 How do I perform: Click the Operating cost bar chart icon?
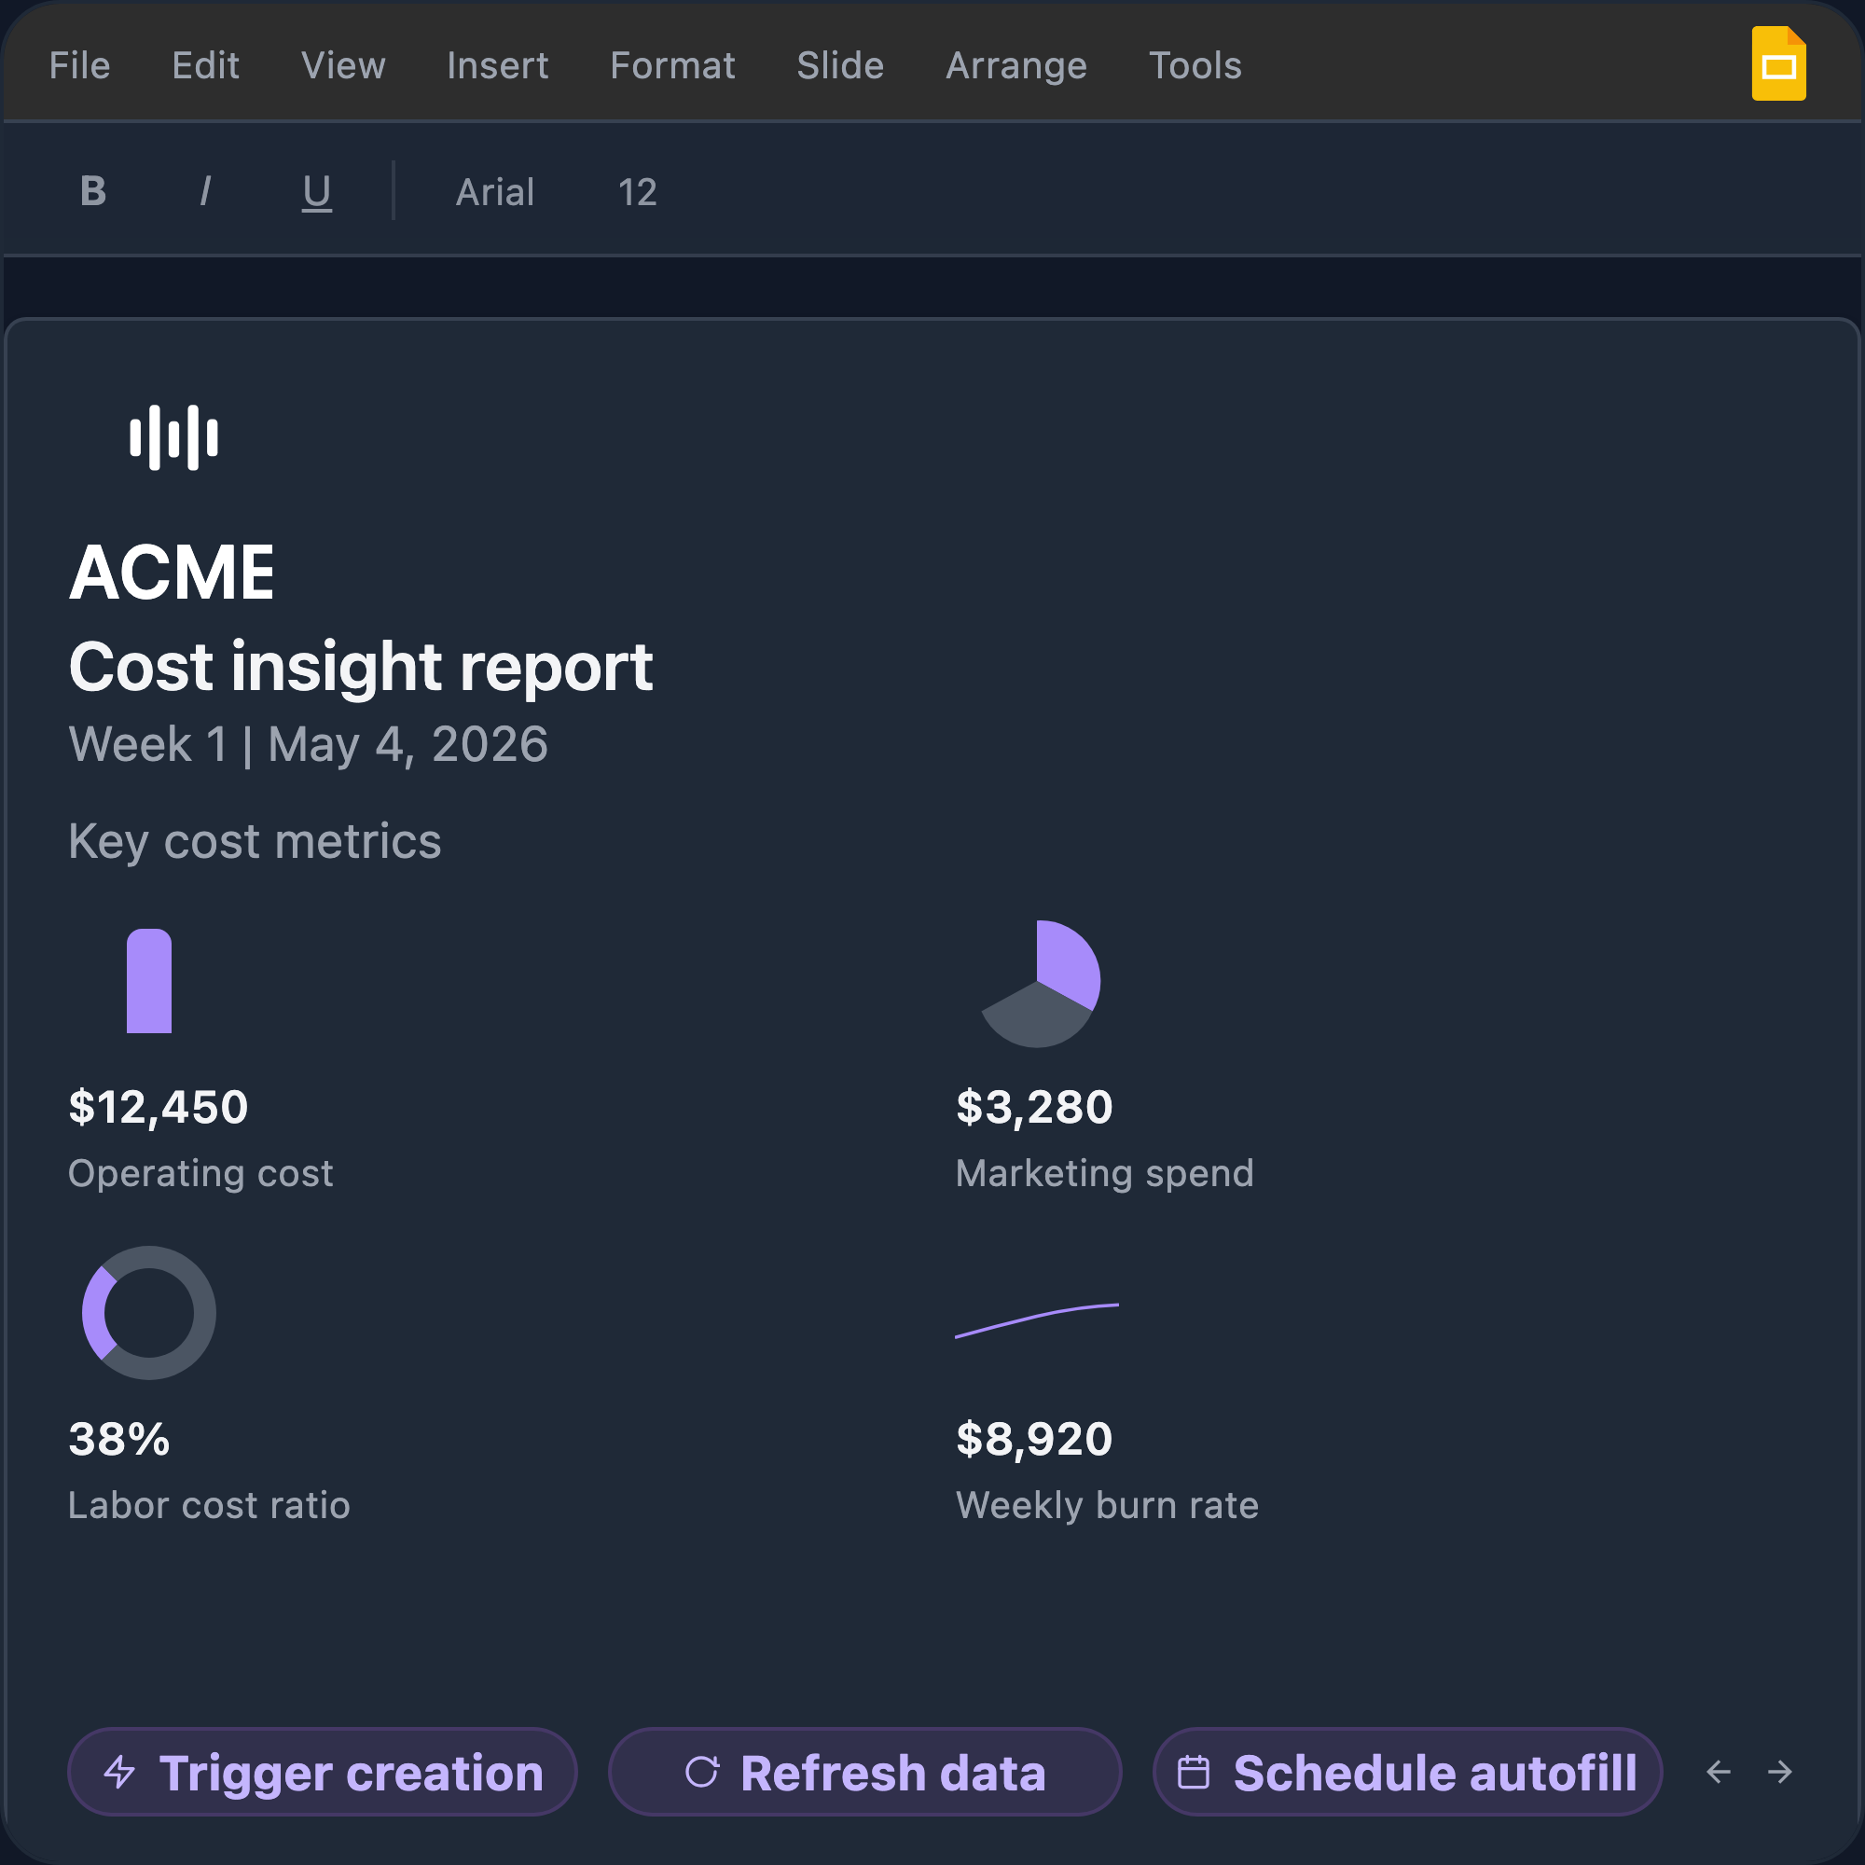[x=148, y=981]
